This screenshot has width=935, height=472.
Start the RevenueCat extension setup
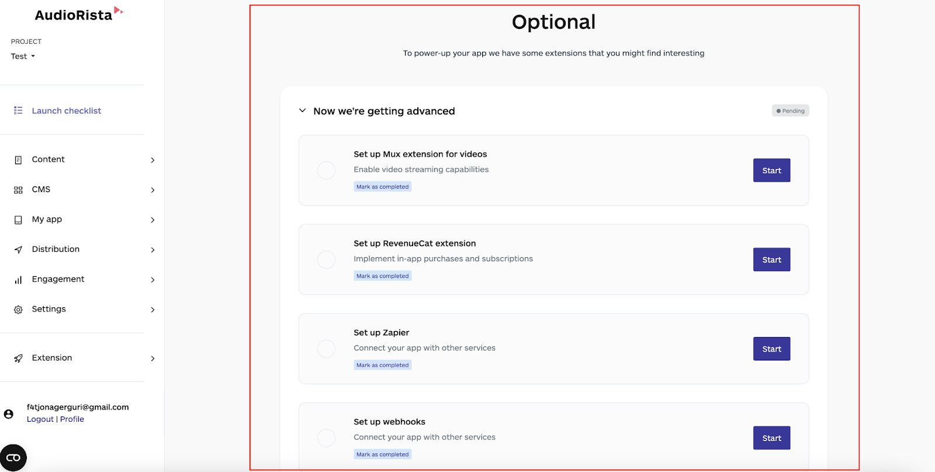point(771,259)
